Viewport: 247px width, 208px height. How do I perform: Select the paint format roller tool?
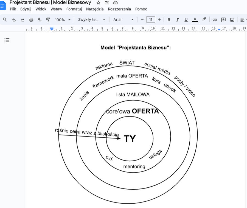coord(48,20)
